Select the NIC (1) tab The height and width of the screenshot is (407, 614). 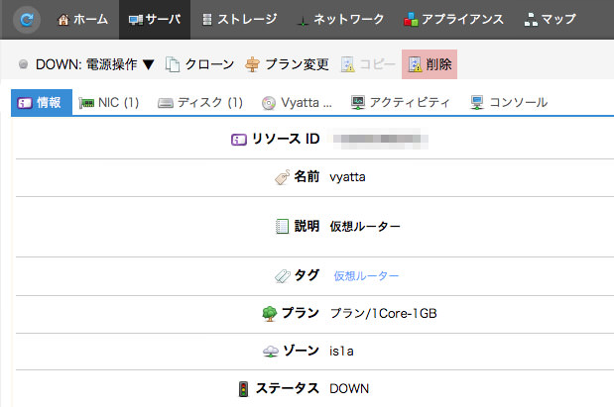(109, 102)
